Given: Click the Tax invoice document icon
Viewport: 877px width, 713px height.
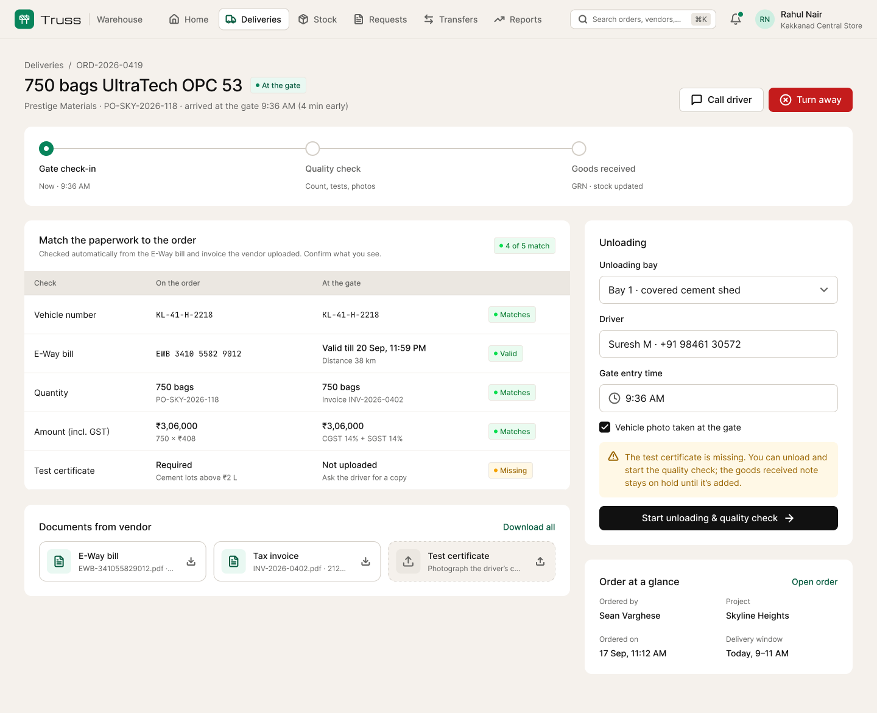Looking at the screenshot, I should pos(234,561).
